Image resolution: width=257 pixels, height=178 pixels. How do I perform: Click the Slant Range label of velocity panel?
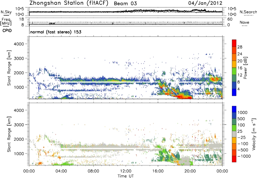click(x=9, y=134)
